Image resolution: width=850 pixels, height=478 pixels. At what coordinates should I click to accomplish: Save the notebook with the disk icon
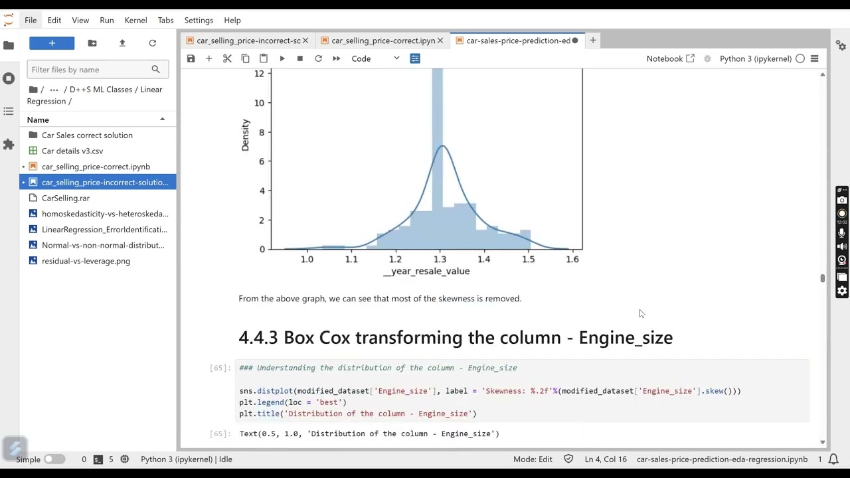pos(191,58)
